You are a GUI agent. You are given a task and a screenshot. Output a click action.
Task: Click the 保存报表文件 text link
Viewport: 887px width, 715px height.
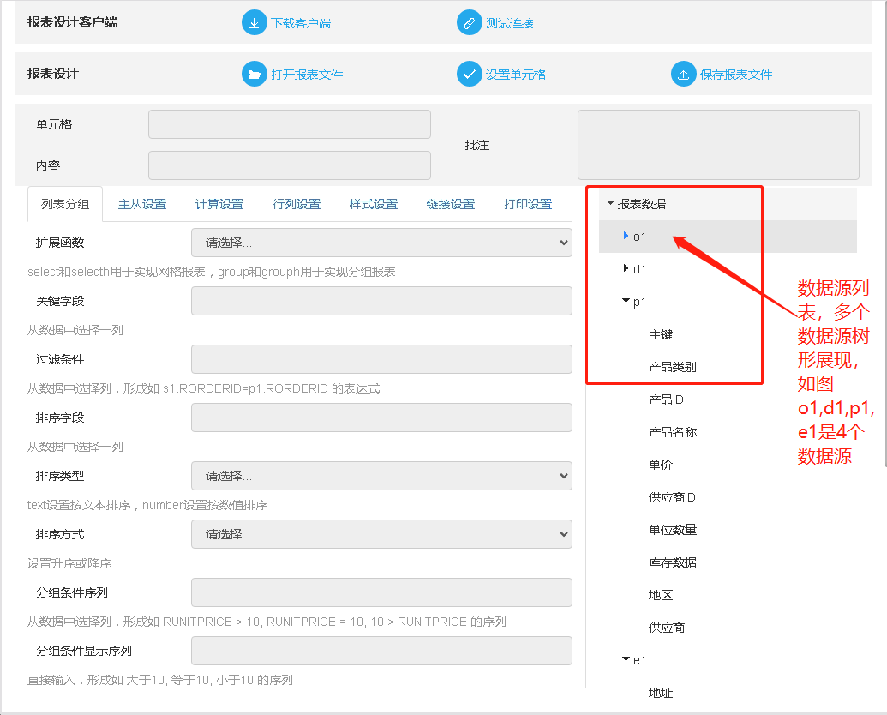[736, 75]
